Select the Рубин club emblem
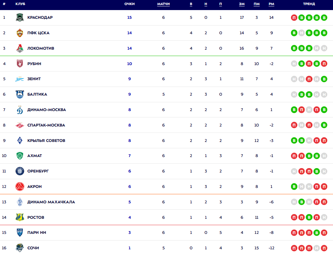333x255 pixels. (x=20, y=64)
